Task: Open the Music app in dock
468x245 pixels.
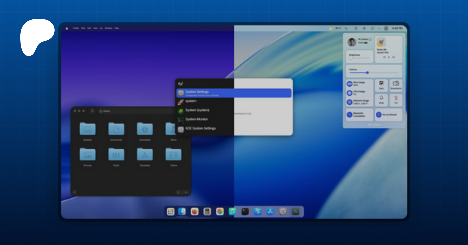Action: coord(232,212)
